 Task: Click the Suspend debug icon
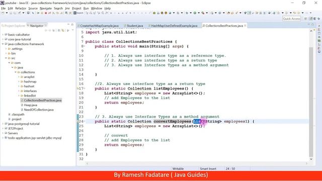[x=42, y=13]
